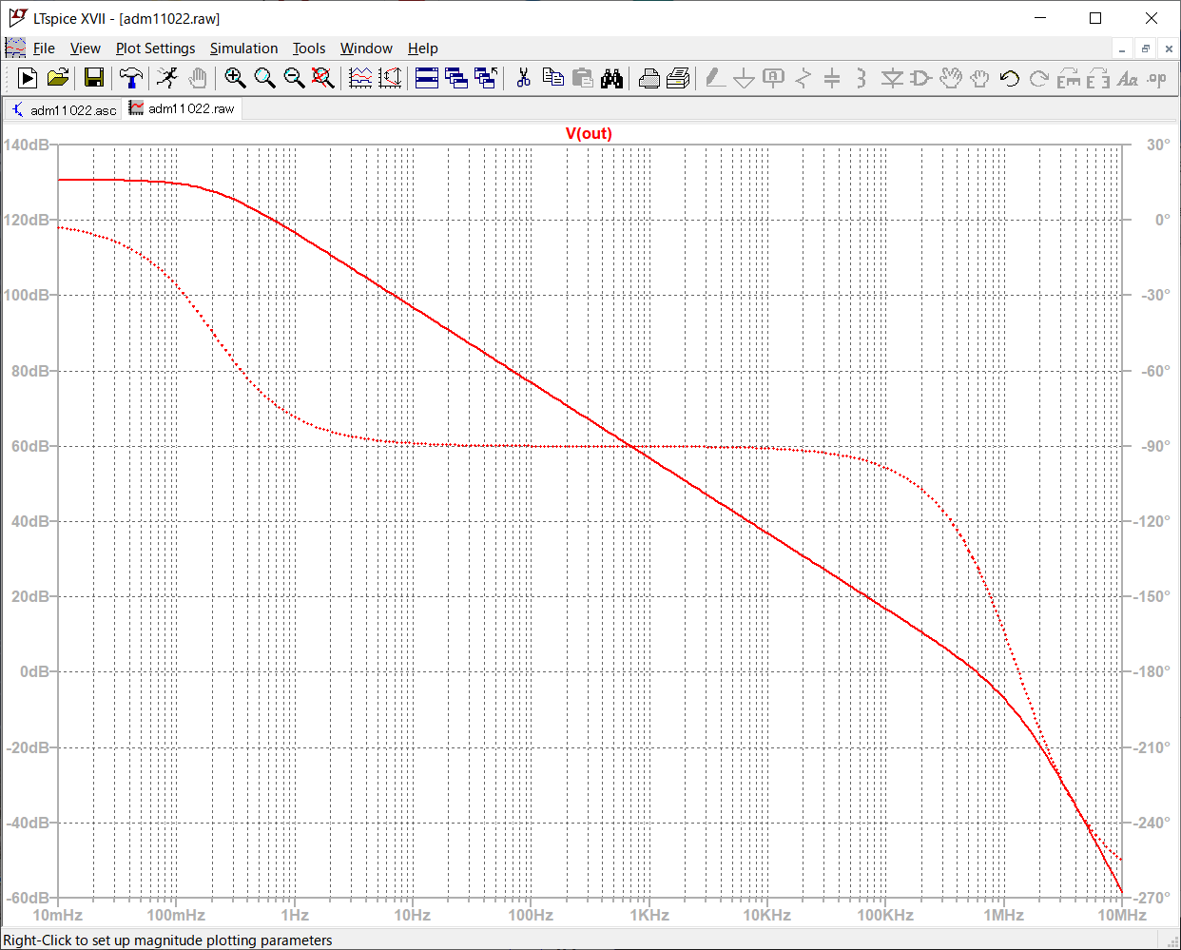Click the Mirror toolbar icon
Image resolution: width=1181 pixels, height=950 pixels.
(x=1098, y=78)
